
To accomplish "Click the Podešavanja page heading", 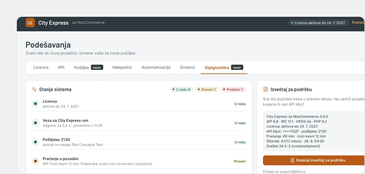I will tap(48, 45).
